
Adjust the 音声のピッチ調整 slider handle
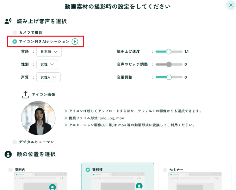169,64
